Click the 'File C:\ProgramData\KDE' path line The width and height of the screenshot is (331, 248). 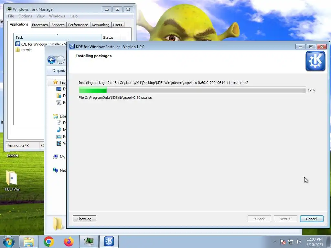click(x=115, y=98)
